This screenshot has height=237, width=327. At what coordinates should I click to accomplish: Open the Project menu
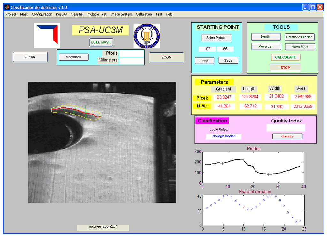click(11, 14)
